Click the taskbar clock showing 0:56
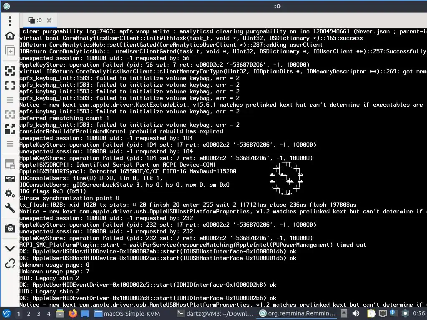The width and height of the screenshot is (427, 320). (x=419, y=313)
